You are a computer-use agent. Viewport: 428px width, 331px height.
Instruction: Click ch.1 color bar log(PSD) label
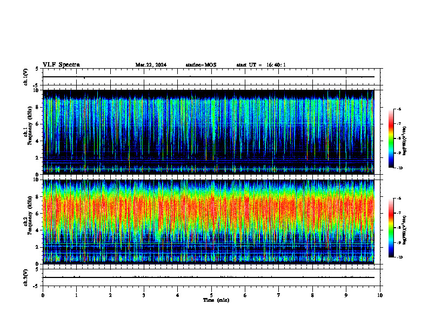(x=405, y=141)
